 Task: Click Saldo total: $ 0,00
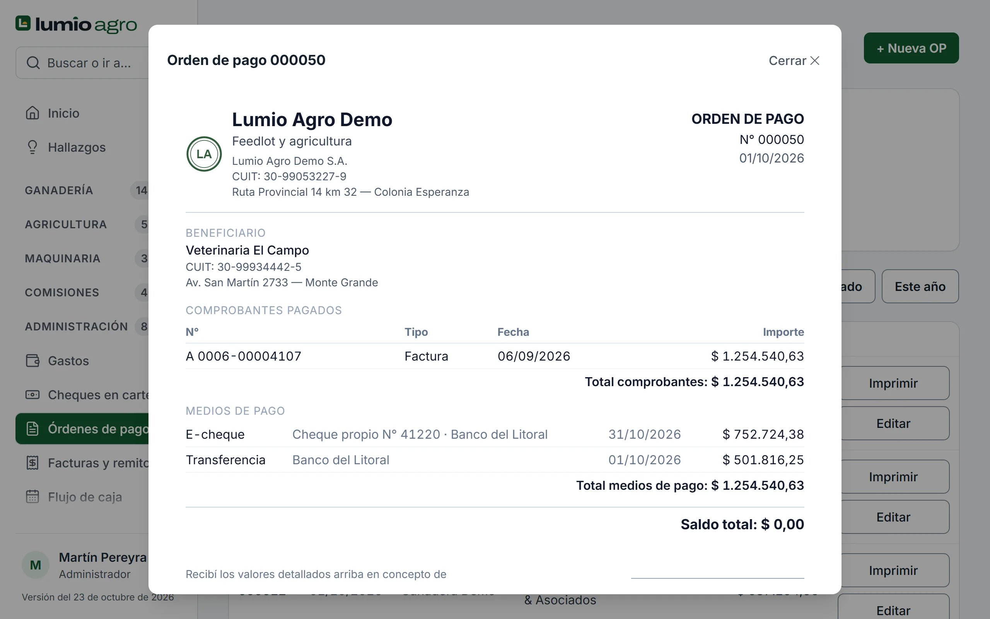coord(742,524)
